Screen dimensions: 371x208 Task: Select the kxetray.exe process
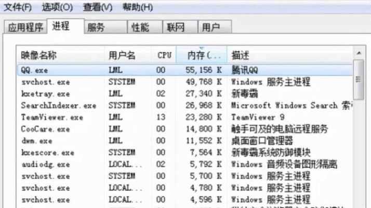pos(184,94)
